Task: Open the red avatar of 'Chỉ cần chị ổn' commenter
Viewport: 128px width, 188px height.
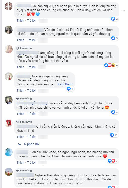Action: [9, 123]
